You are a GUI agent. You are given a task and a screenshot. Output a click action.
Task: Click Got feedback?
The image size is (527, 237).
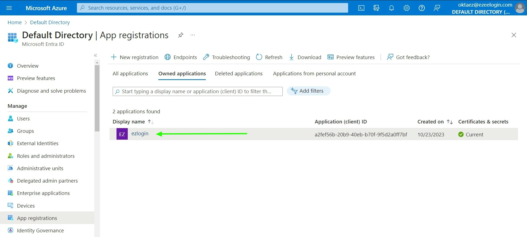pyautogui.click(x=408, y=57)
